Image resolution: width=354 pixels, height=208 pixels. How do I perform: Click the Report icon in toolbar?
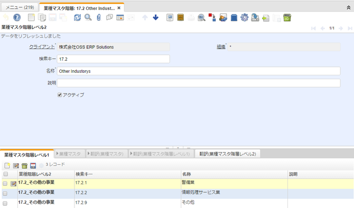[170, 17]
